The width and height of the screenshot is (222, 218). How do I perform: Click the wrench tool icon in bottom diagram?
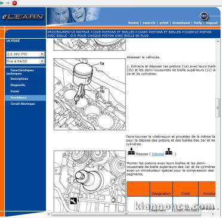click(73, 201)
